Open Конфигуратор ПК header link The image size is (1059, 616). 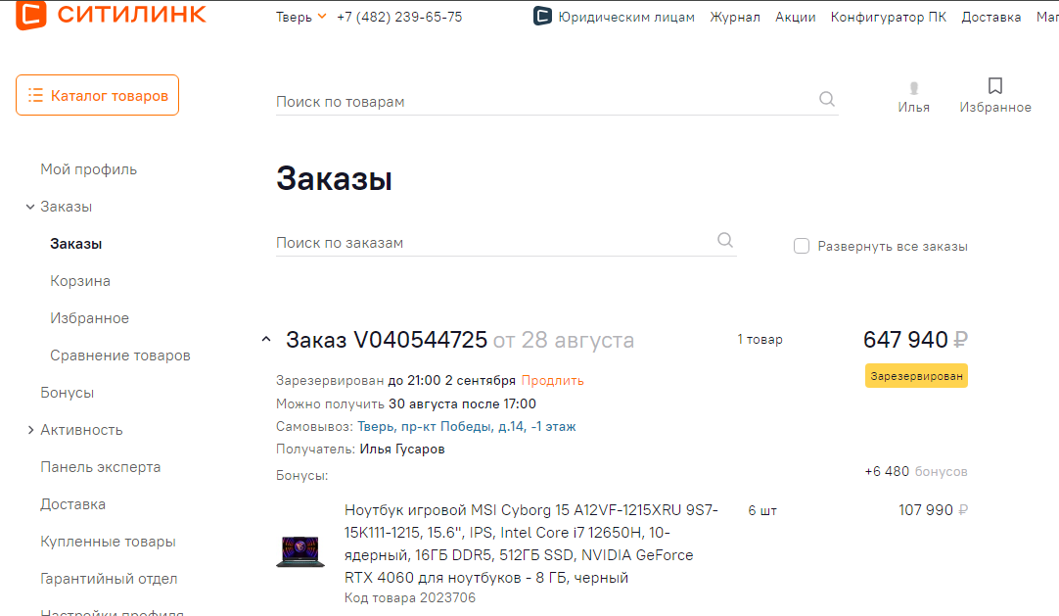coord(888,17)
